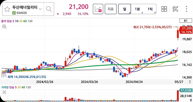193x102 pixels.
Task: Toggle the 60-day price moving average
Action: 25,21
